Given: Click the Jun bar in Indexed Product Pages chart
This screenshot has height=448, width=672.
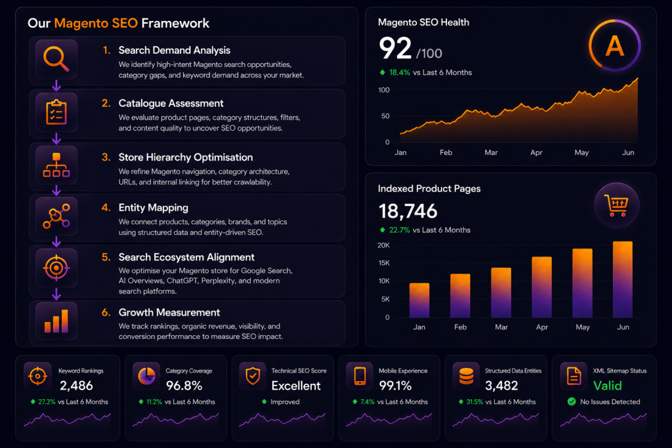Looking at the screenshot, I should 623,279.
